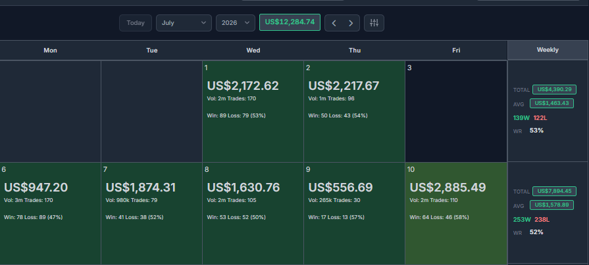The height and width of the screenshot is (265, 589).
Task: Click weekly total US$4,390.29 badge
Action: click(x=554, y=89)
